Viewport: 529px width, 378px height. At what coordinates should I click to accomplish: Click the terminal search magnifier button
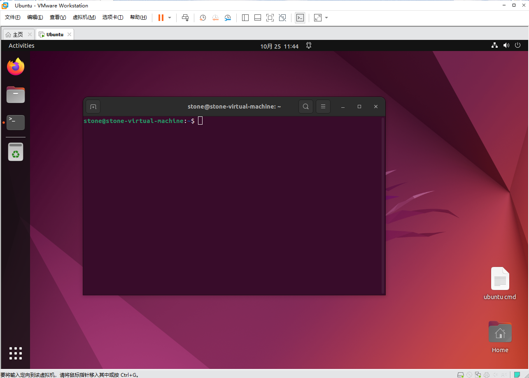(x=306, y=107)
